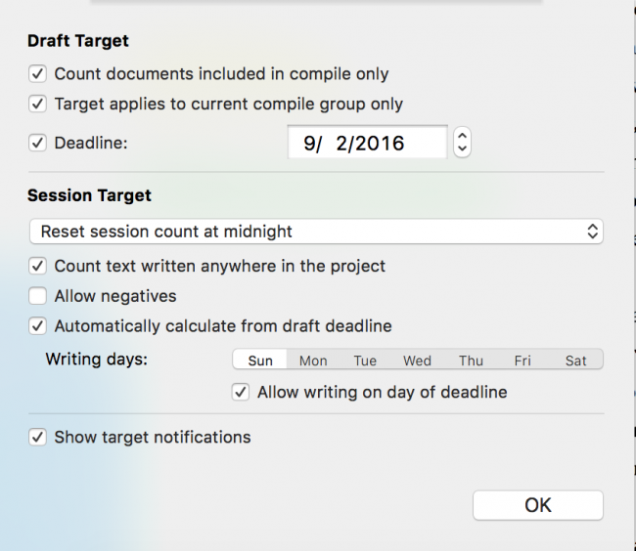Disable the Deadline checkbox

pyautogui.click(x=38, y=143)
